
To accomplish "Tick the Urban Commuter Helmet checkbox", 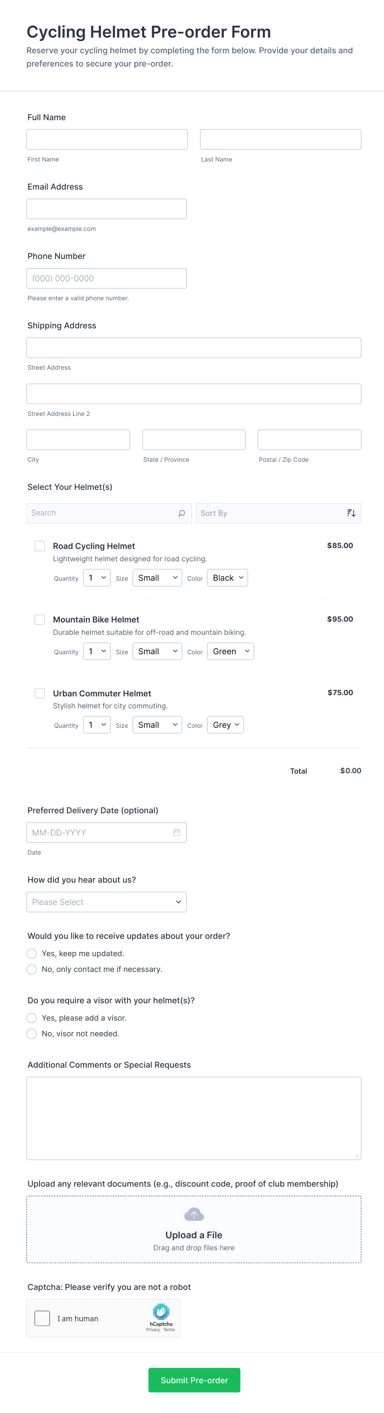I will [x=40, y=693].
